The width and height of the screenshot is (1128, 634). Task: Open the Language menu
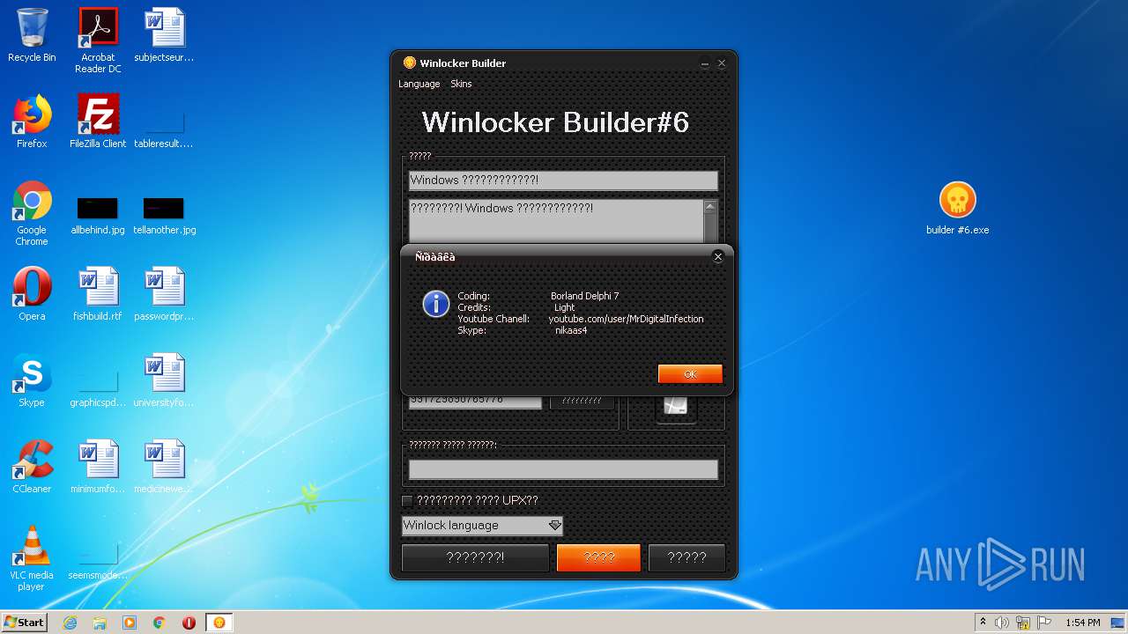coord(419,84)
